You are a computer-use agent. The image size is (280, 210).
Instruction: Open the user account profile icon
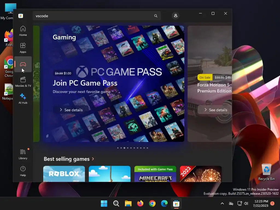176,16
